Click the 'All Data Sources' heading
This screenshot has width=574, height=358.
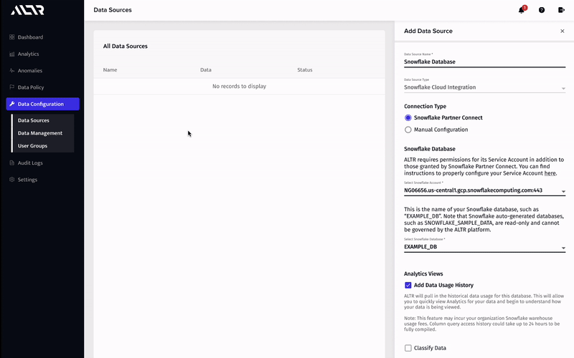(x=125, y=46)
